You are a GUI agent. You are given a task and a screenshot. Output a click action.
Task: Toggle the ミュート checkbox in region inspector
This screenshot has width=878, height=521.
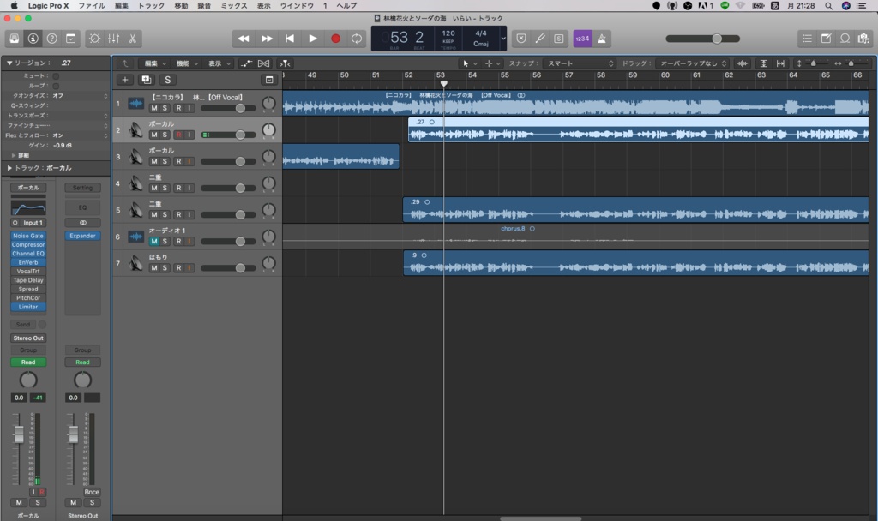56,75
